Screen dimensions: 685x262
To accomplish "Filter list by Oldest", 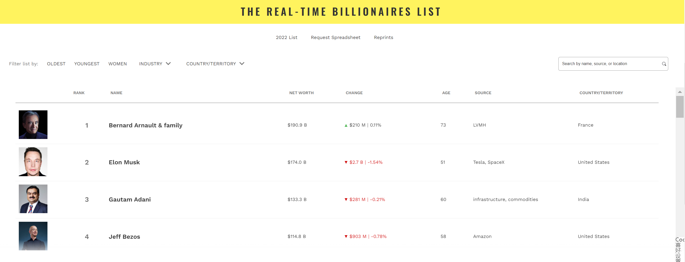I will (56, 64).
